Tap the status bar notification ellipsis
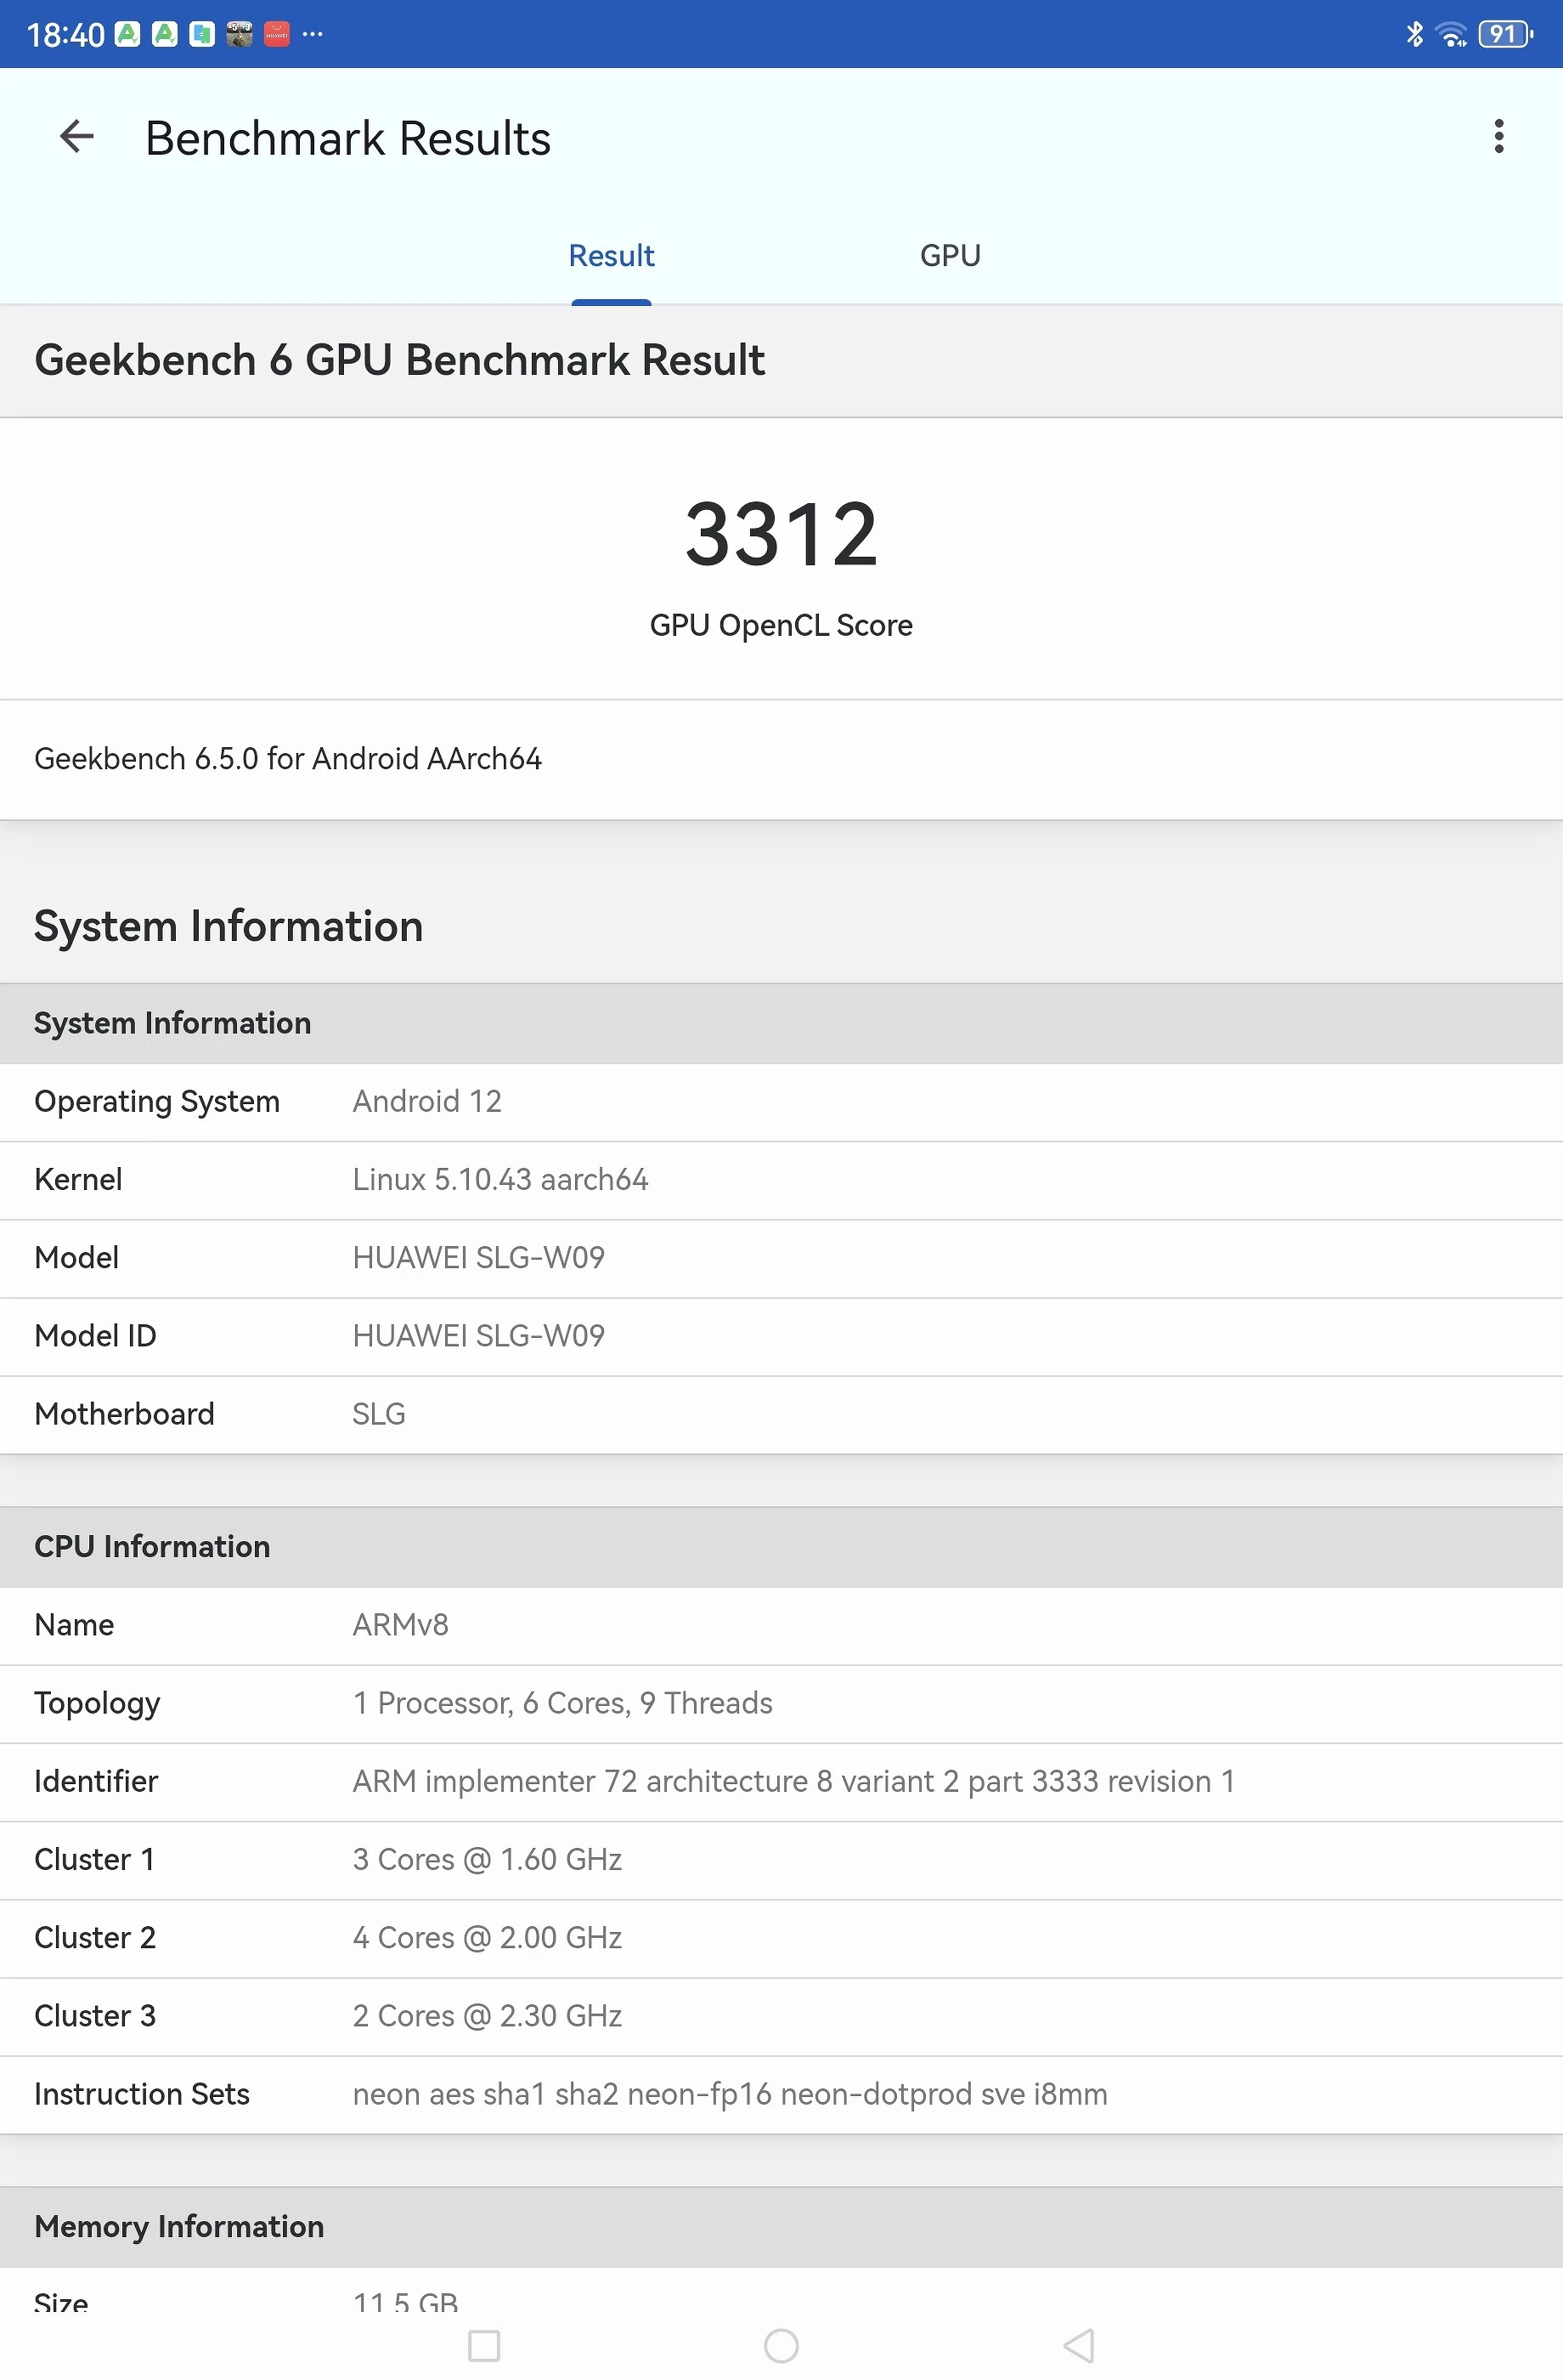Image resolution: width=1563 pixels, height=2380 pixels. point(313,34)
